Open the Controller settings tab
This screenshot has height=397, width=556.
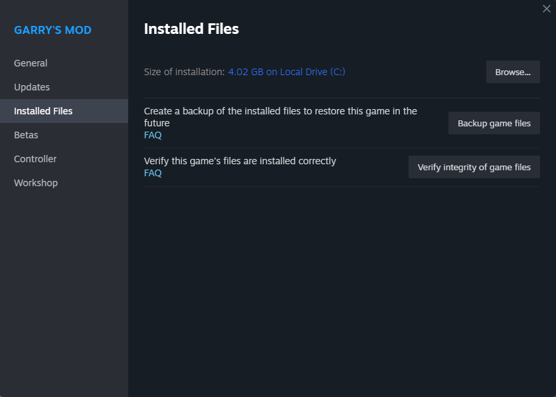35,159
